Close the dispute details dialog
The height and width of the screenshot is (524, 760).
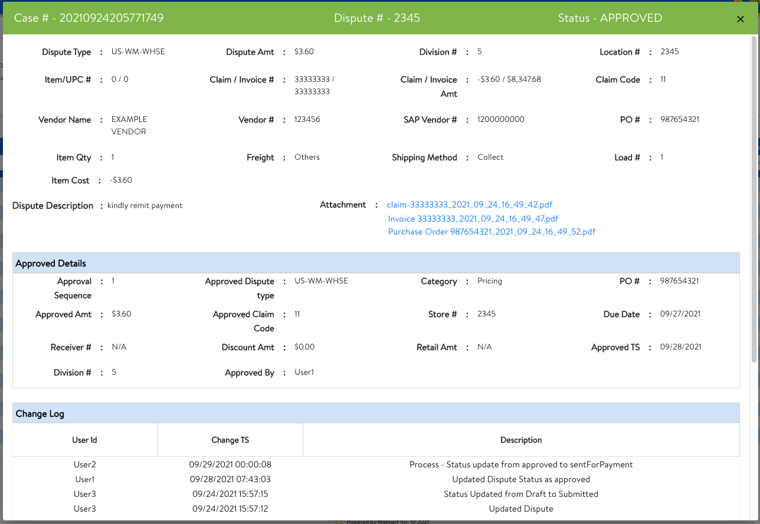[x=741, y=19]
